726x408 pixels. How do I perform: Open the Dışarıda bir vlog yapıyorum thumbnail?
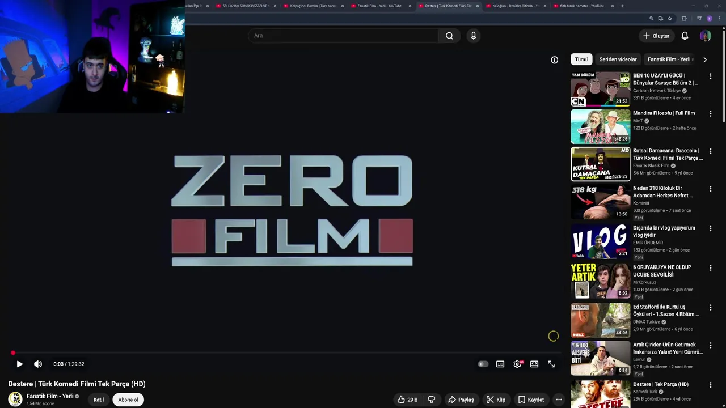[600, 241]
